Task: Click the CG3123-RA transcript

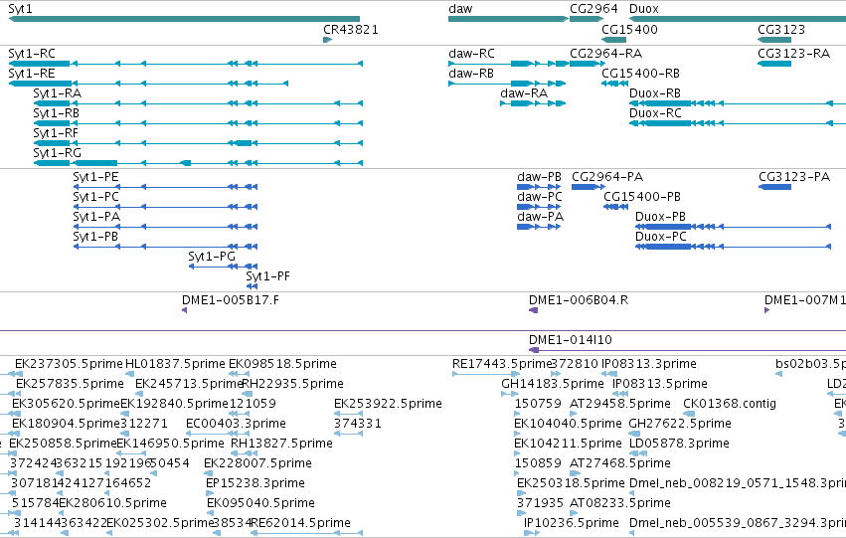Action: click(774, 64)
